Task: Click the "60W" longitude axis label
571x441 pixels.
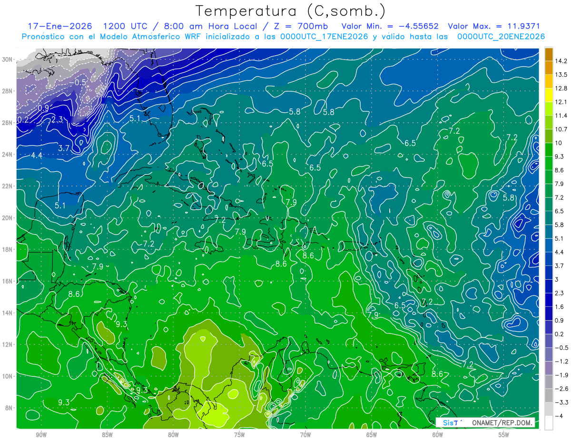Action: coord(438,436)
